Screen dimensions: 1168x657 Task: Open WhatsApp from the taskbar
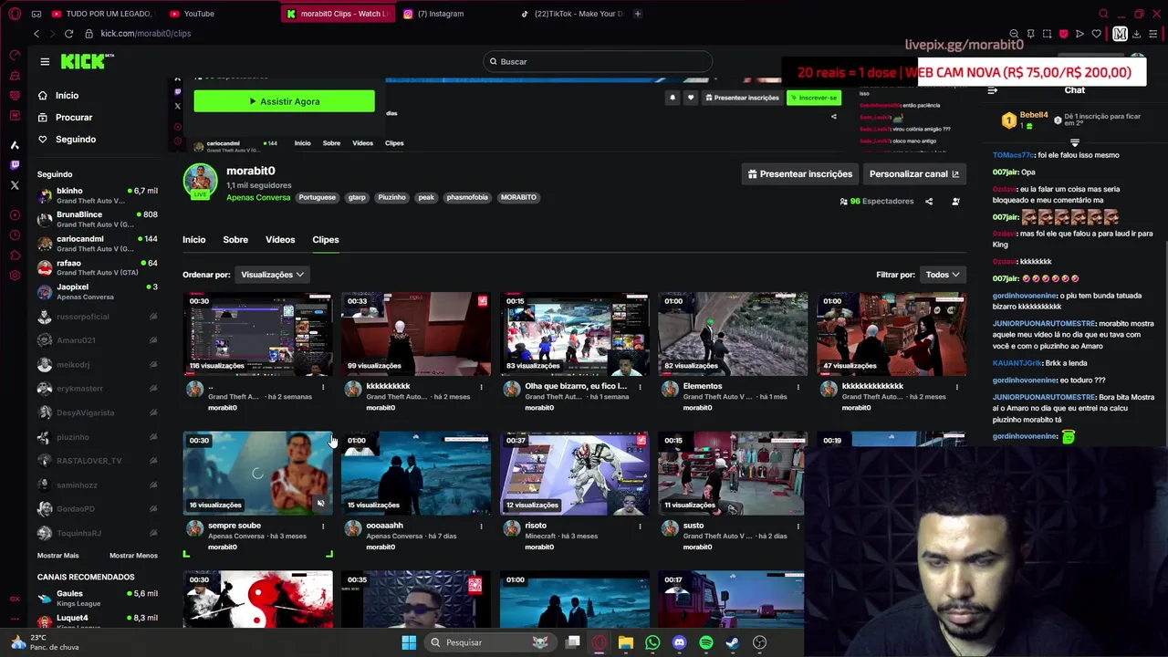click(652, 642)
